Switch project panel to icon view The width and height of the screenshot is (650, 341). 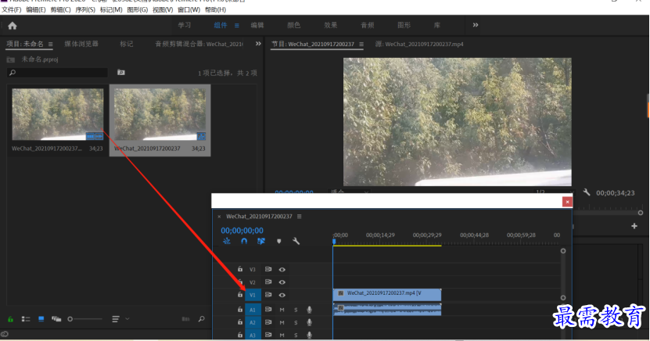(x=41, y=319)
